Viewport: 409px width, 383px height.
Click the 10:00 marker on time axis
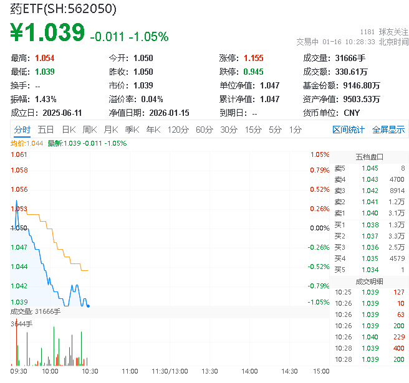click(49, 371)
